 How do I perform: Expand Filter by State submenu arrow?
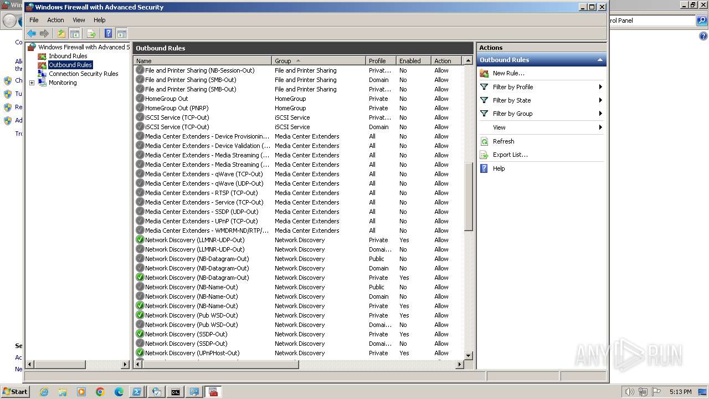(600, 100)
